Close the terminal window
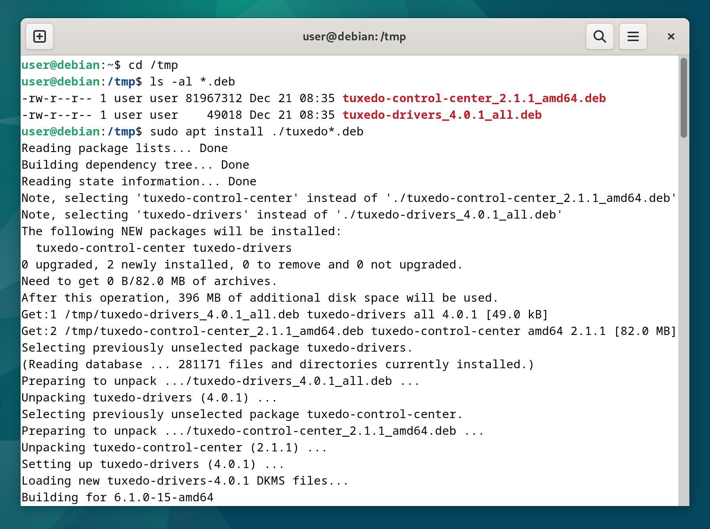Viewport: 710px width, 529px height. [x=671, y=36]
